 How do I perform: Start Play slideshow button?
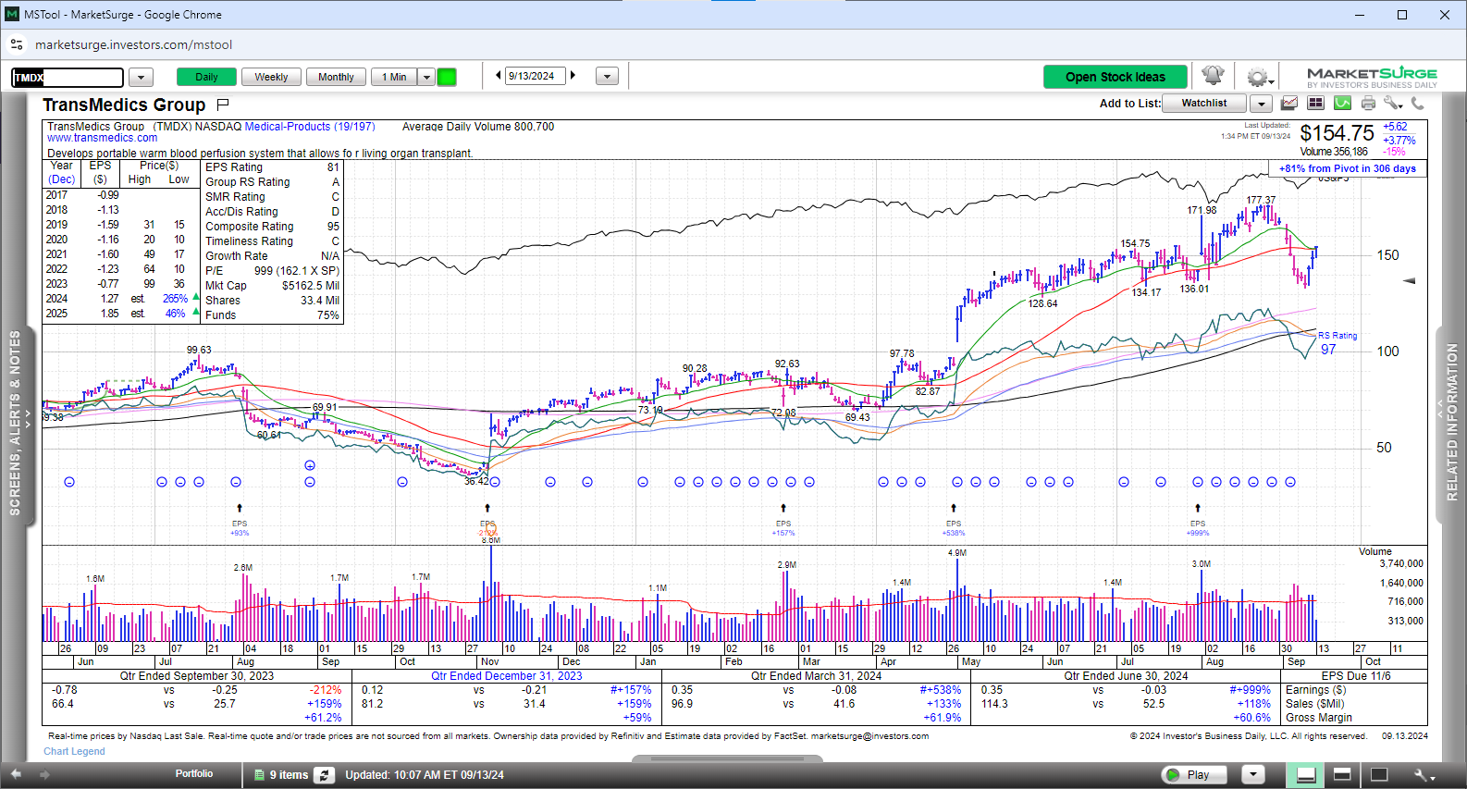[x=1193, y=775]
